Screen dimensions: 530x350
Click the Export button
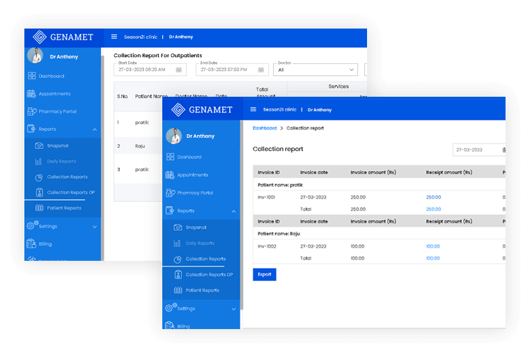(265, 274)
